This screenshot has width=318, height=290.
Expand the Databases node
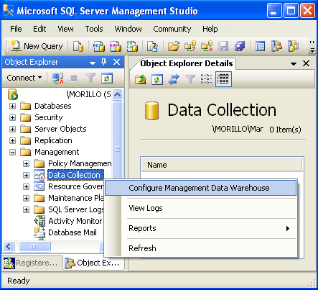pyautogui.click(x=12, y=106)
